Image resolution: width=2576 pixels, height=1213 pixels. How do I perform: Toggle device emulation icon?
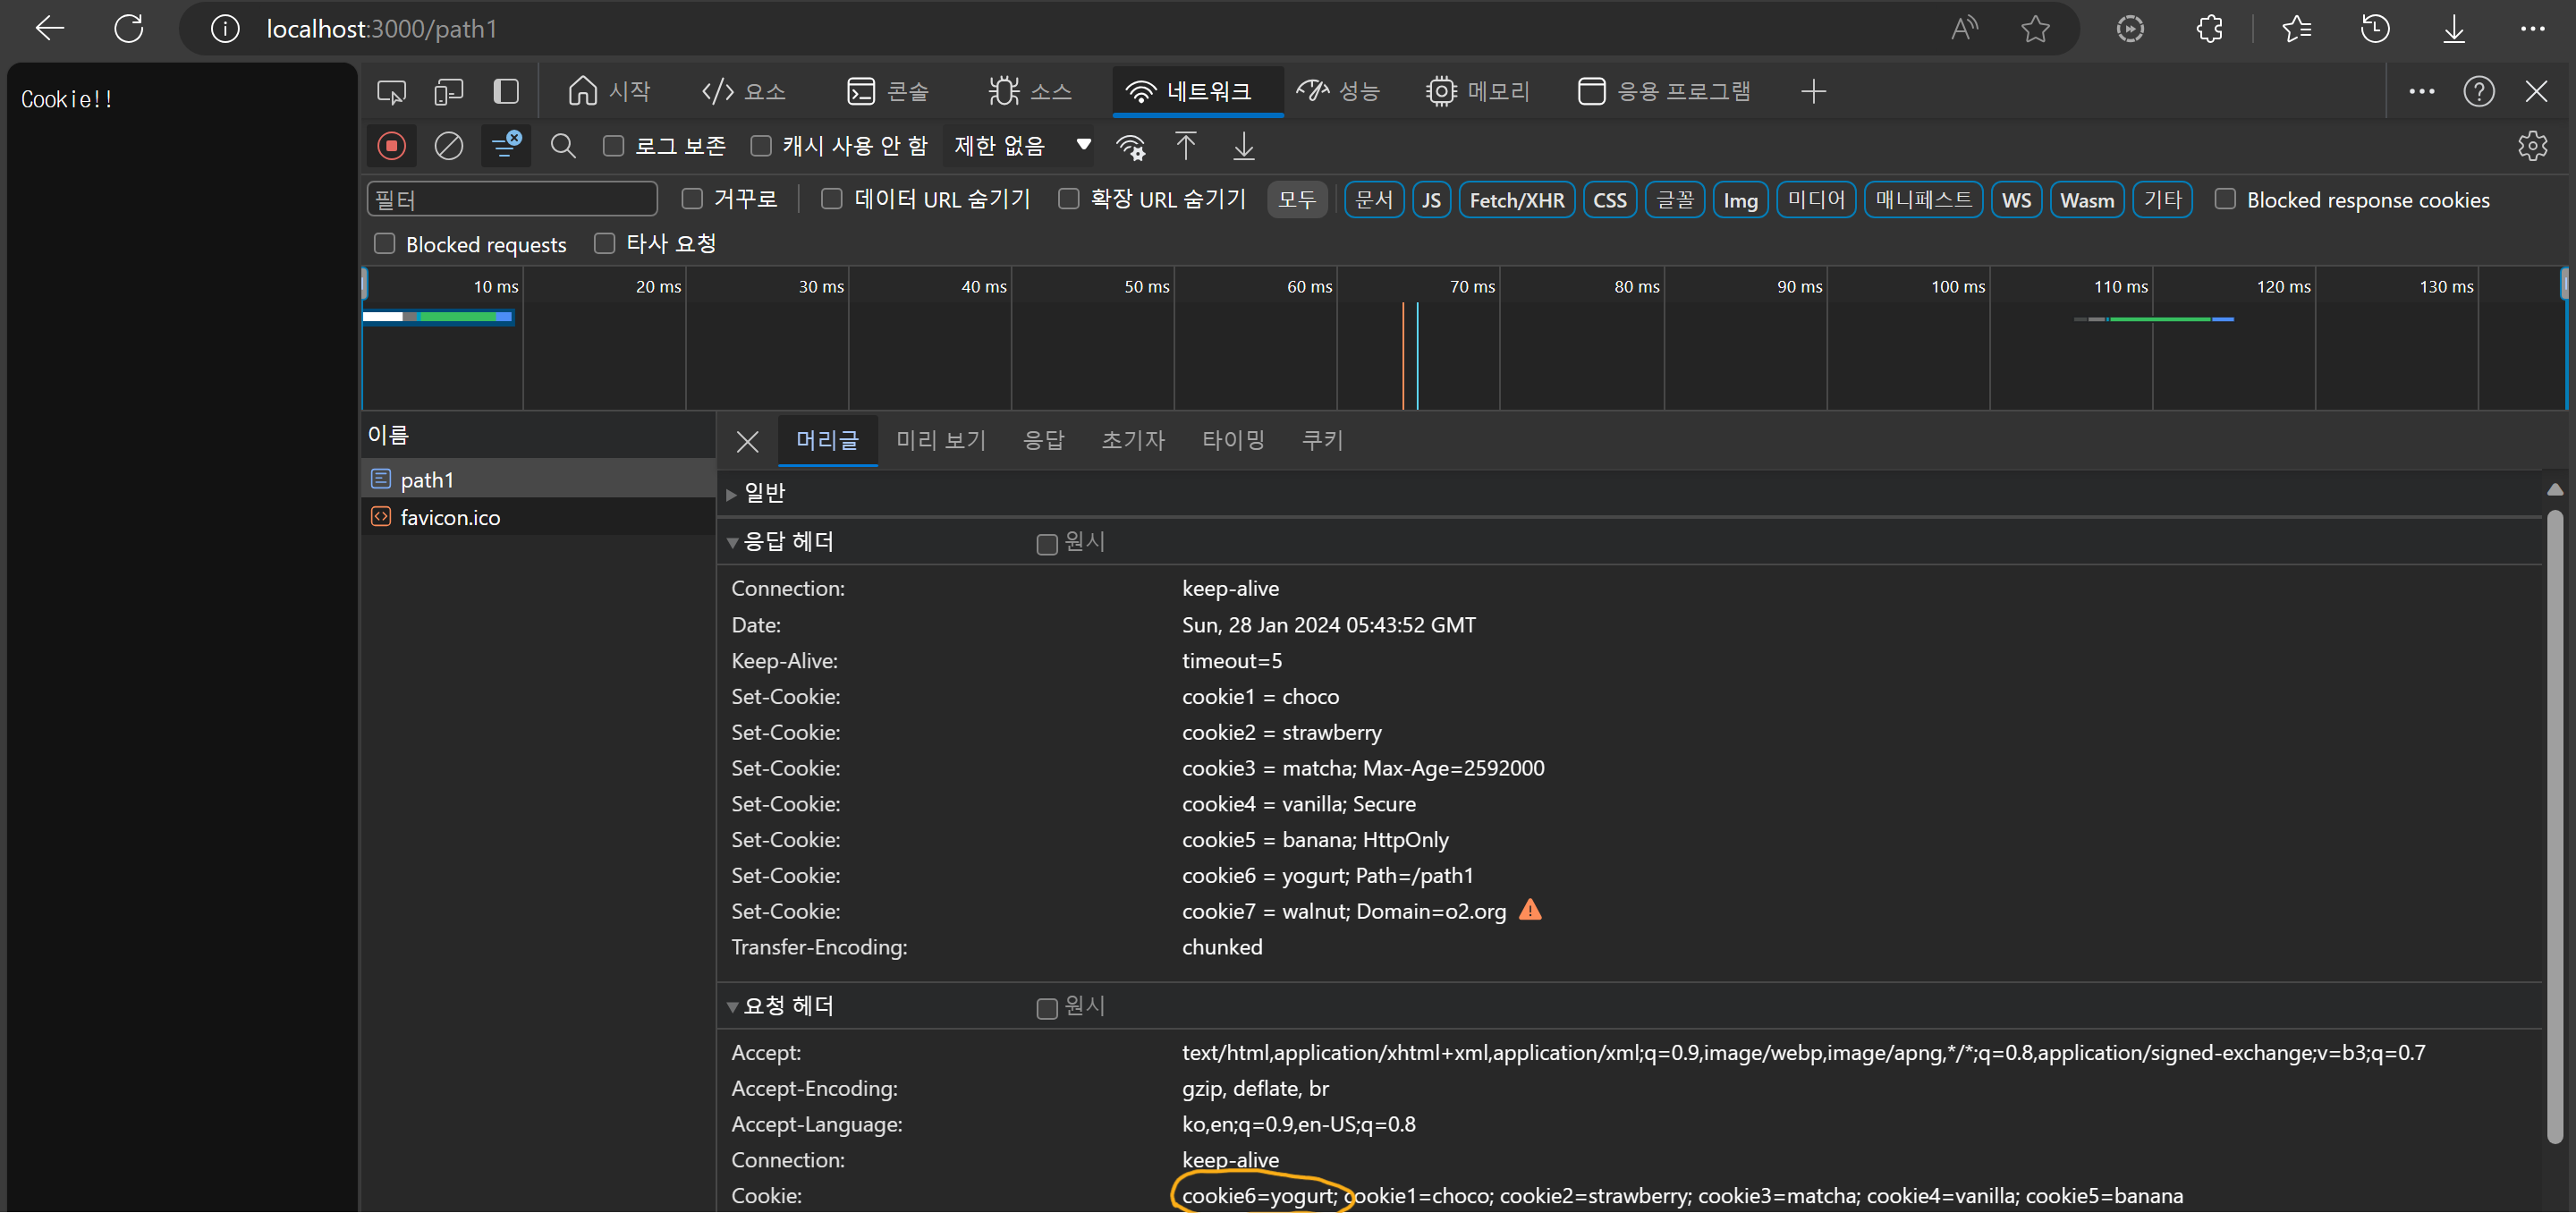(448, 92)
